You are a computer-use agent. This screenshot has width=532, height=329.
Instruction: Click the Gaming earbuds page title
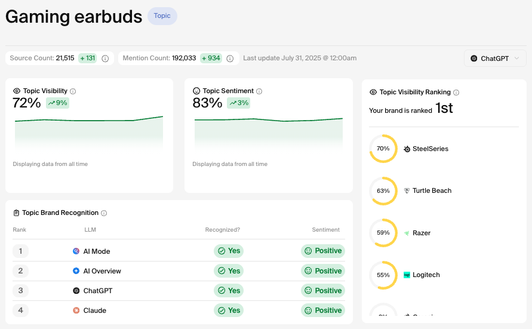73,17
